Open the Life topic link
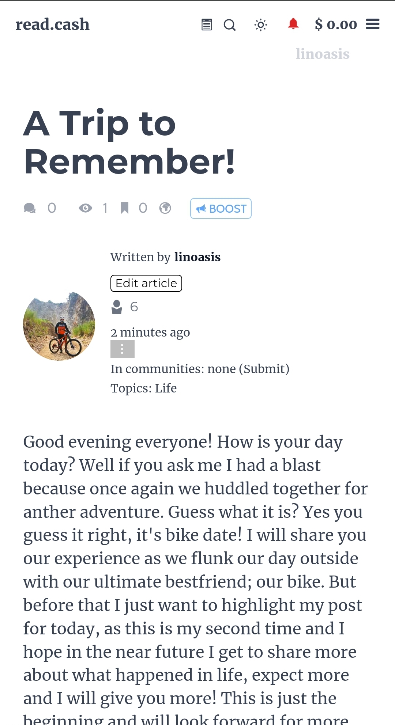395x725 pixels. (166, 388)
